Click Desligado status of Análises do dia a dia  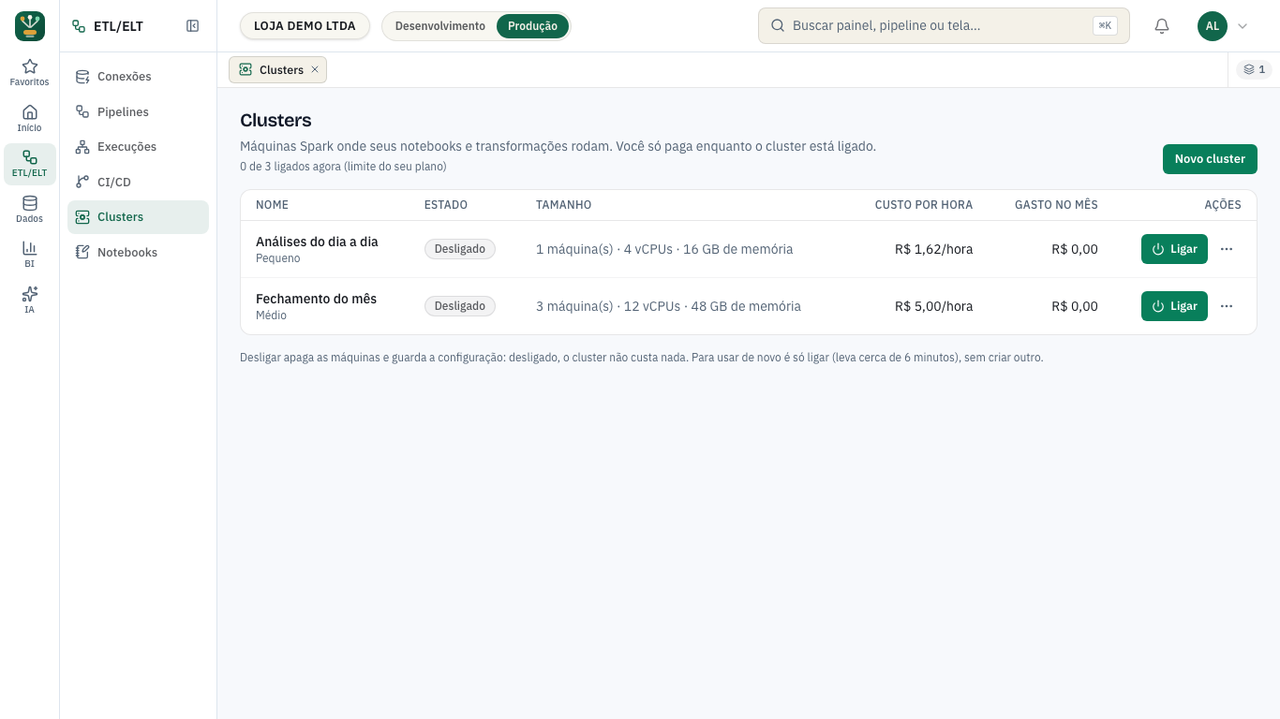[460, 249]
